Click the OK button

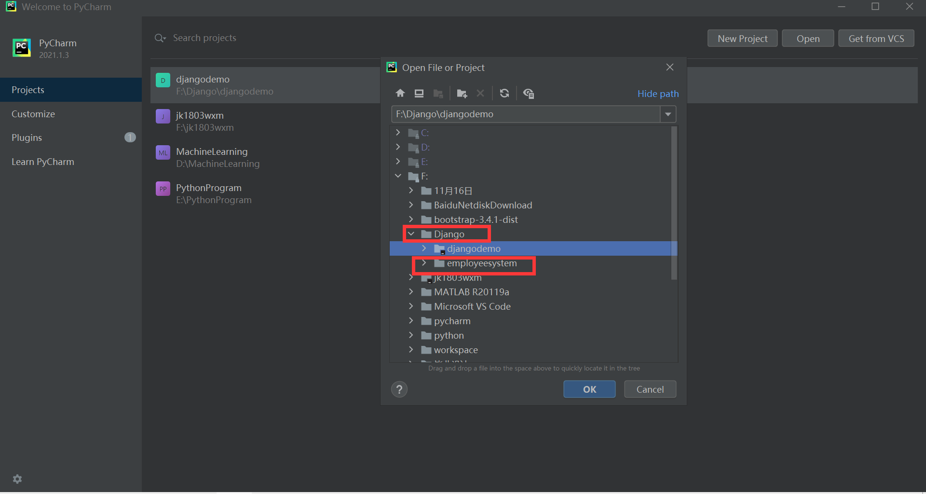pyautogui.click(x=589, y=389)
